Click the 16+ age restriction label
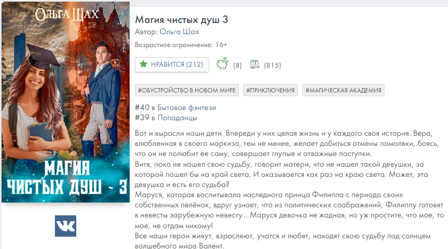 [221, 45]
